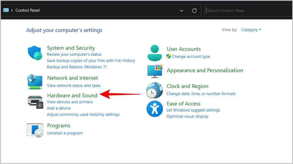Open Backup and Restore (Windows 7)
This screenshot has width=293, height=164.
[x=77, y=67]
